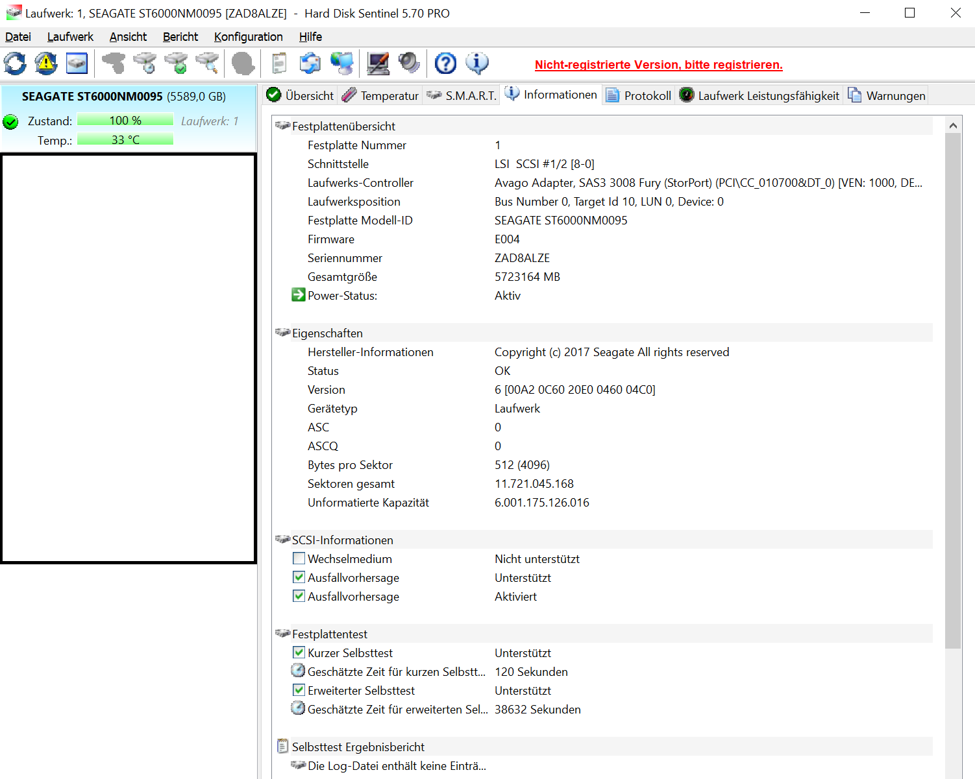Open help via the question mark icon
Viewport: 975px width, 779px height.
[x=446, y=64]
